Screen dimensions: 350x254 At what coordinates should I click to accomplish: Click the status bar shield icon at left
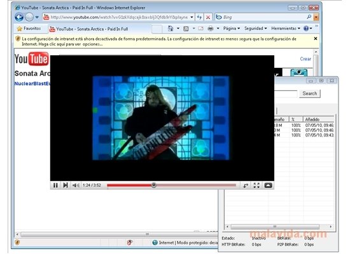click(x=17, y=242)
